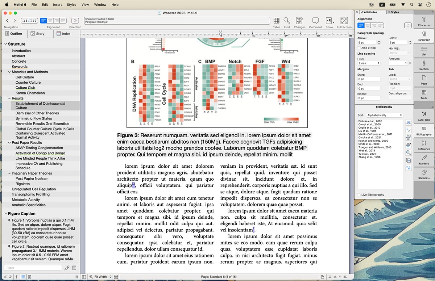Collapse Materials and Methods in outline
The width and height of the screenshot is (435, 281).
pyautogui.click(x=9, y=72)
